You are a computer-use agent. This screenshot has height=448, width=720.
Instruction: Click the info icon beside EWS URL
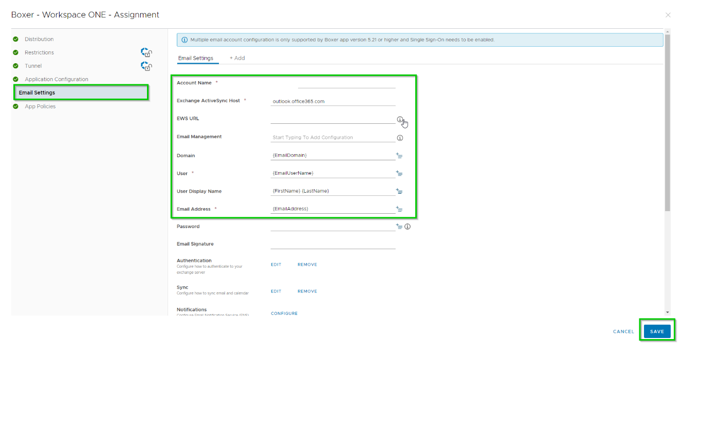(x=400, y=119)
